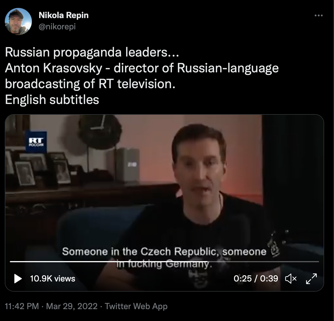Click the wall clock in the video
Viewport: 334px width, 321px height.
pyautogui.click(x=100, y=131)
